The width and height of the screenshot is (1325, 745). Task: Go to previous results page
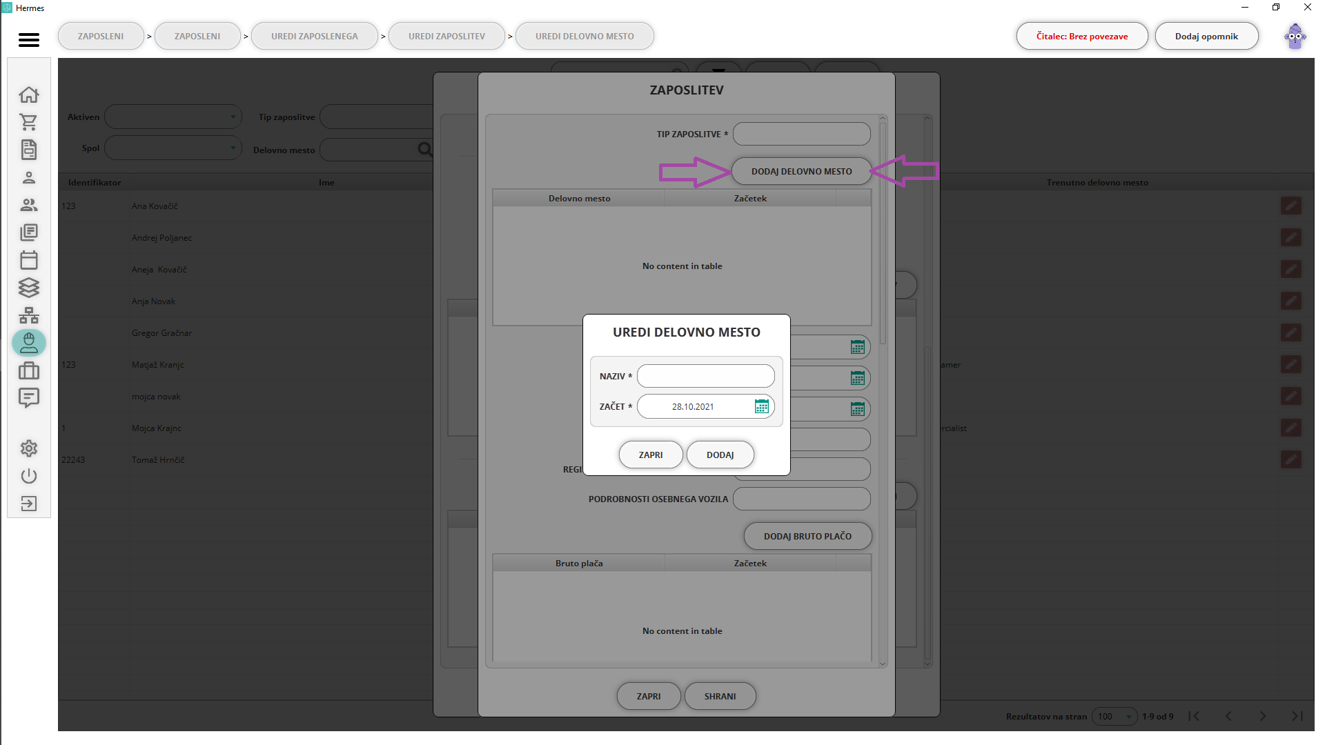point(1228,716)
